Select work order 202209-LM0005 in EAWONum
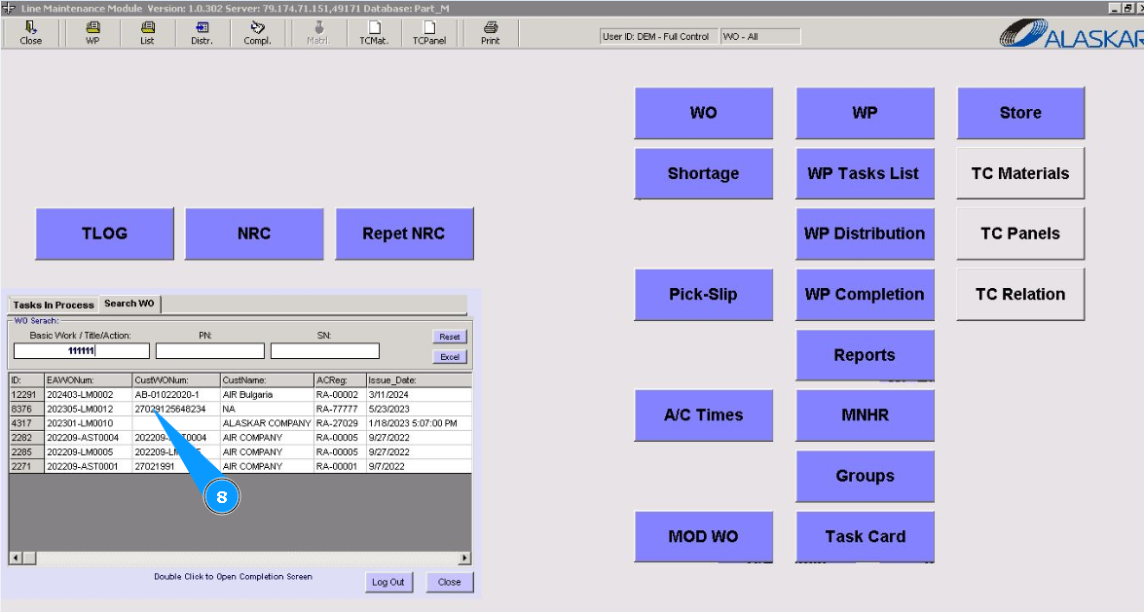1144x612 pixels. (x=89, y=452)
